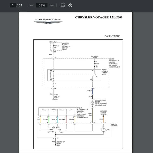Toggle the fit to page icon
This screenshot has width=153, height=153.
pyautogui.click(x=63, y=5)
